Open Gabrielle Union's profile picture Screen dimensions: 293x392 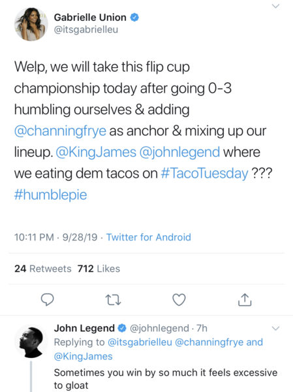[31, 24]
